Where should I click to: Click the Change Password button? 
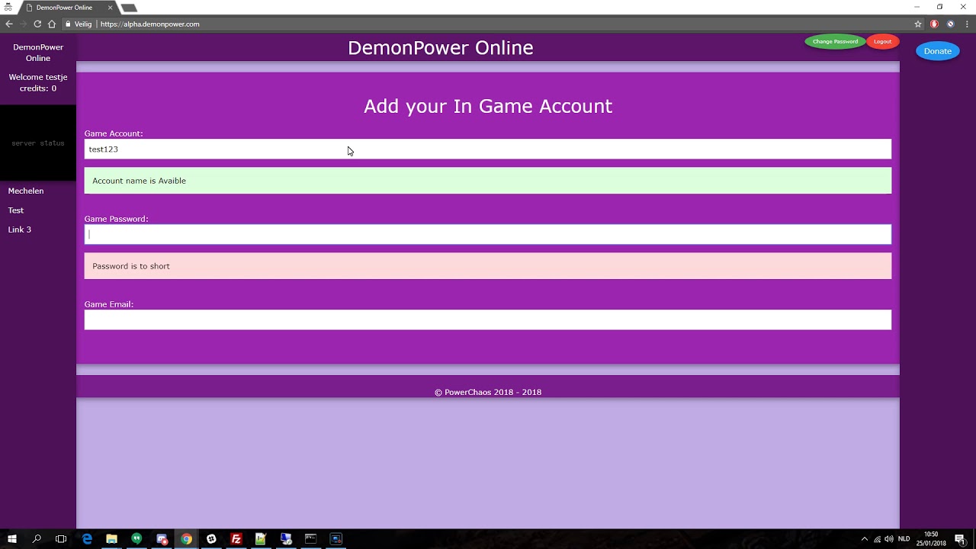[x=835, y=42]
